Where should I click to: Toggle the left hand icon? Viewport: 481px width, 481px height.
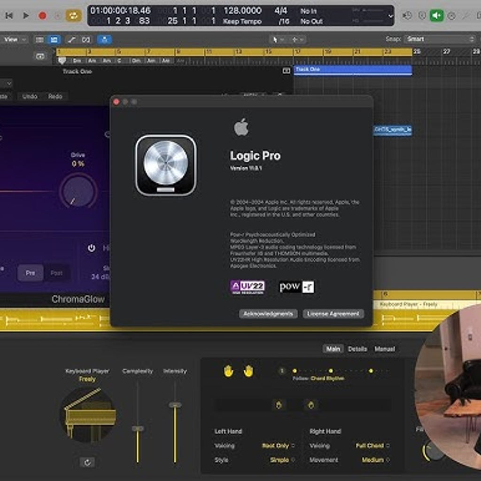228,371
